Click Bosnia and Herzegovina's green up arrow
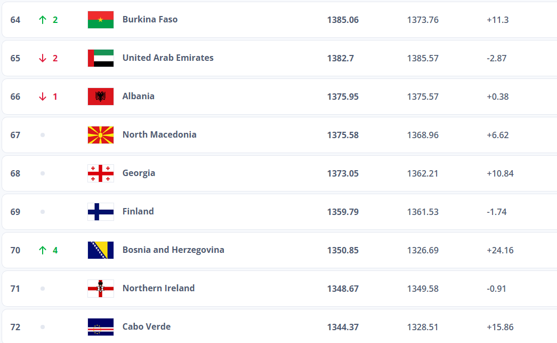Image resolution: width=557 pixels, height=343 pixels. pos(43,250)
